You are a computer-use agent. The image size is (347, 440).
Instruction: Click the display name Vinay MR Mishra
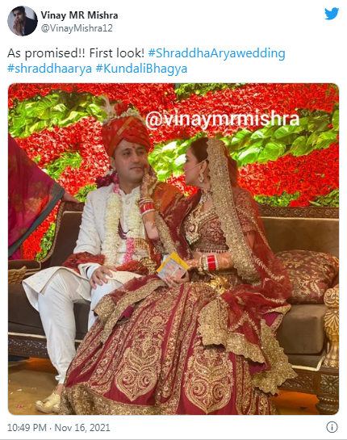point(79,15)
